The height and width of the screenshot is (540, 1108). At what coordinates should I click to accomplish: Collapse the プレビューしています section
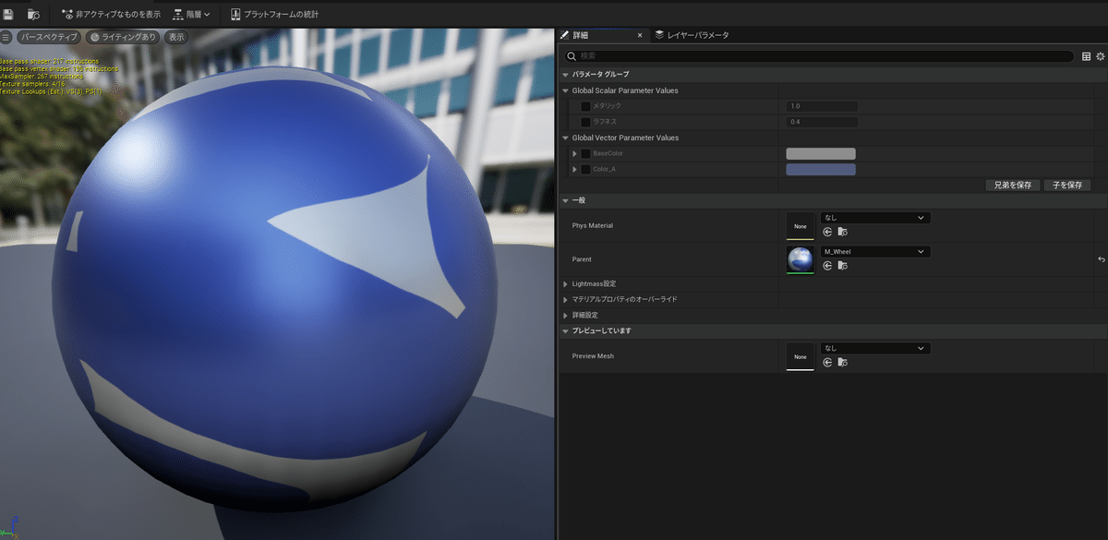(x=565, y=330)
